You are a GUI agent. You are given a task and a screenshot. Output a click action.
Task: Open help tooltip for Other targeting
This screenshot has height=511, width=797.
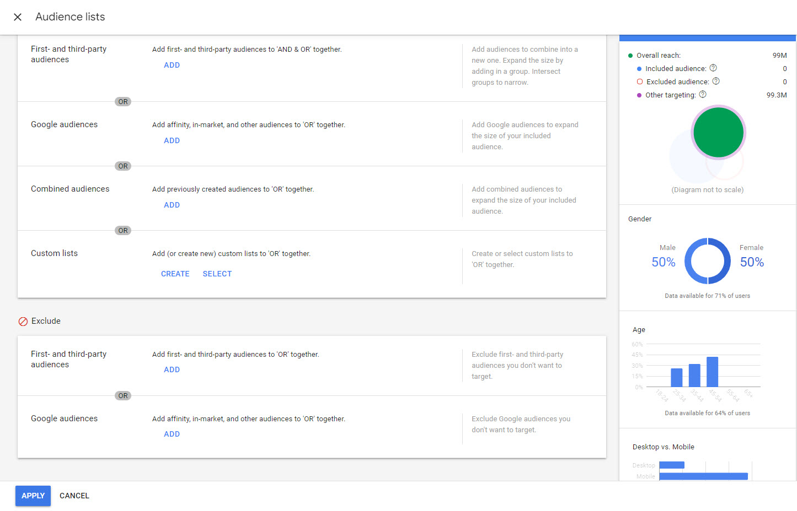(x=703, y=95)
